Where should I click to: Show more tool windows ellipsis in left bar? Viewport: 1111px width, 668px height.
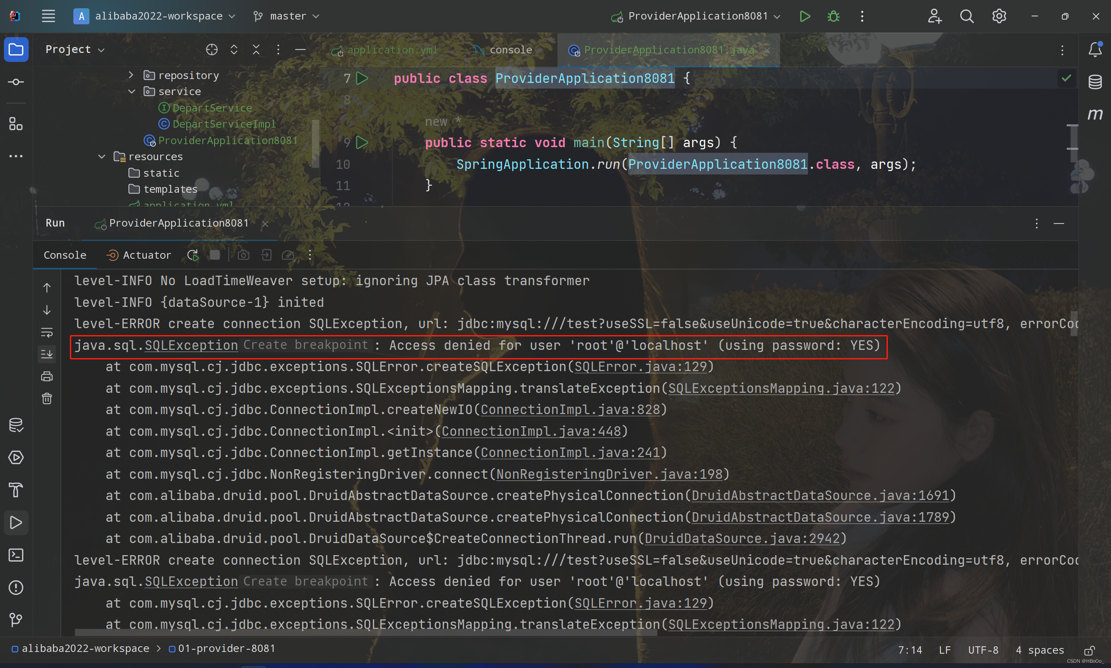16,156
